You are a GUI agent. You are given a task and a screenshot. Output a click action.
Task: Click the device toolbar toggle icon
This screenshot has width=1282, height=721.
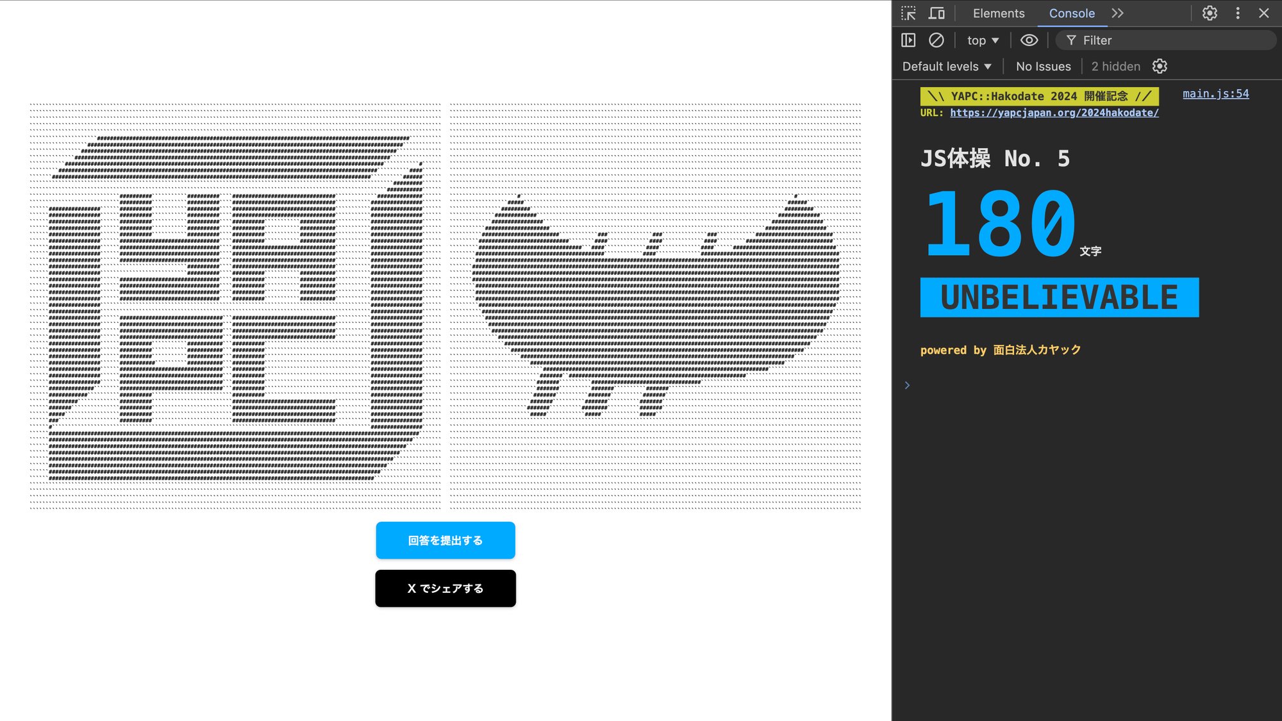pos(936,13)
